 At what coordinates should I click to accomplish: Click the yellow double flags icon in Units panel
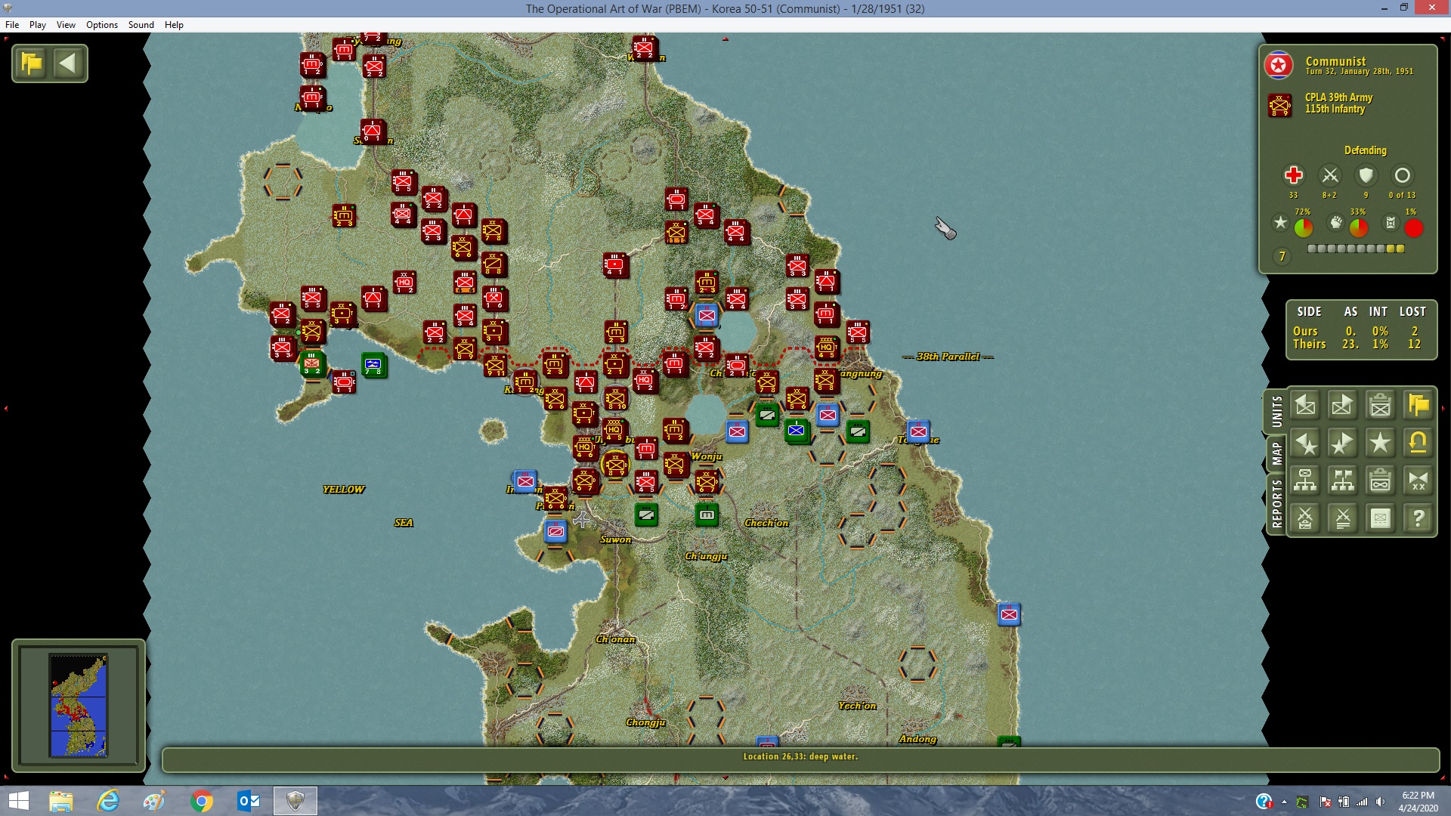(1419, 406)
